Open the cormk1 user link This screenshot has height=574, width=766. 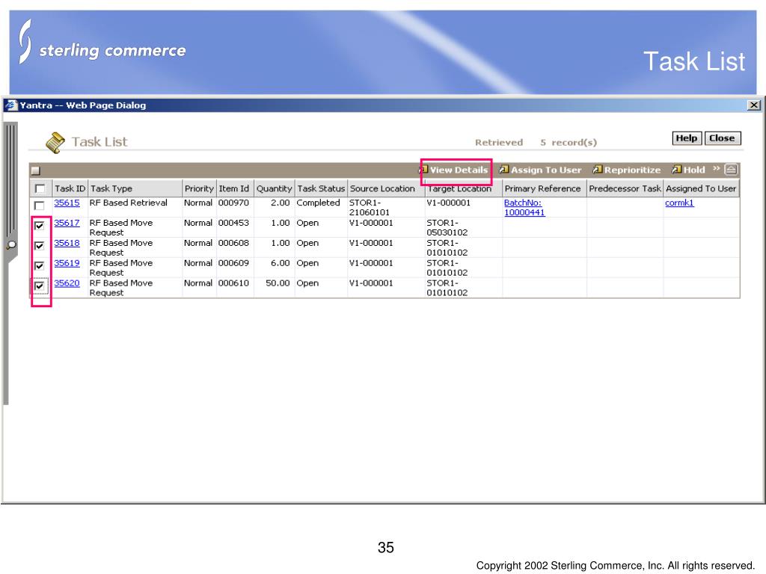point(679,203)
